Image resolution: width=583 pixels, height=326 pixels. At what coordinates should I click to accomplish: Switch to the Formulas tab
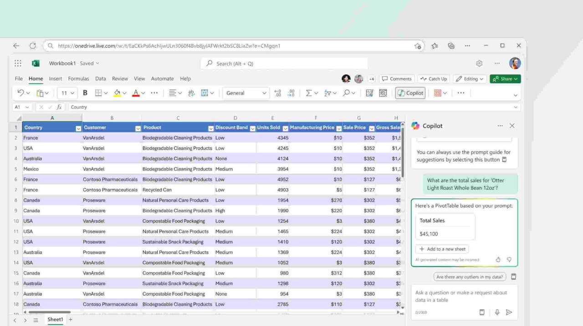coord(78,79)
